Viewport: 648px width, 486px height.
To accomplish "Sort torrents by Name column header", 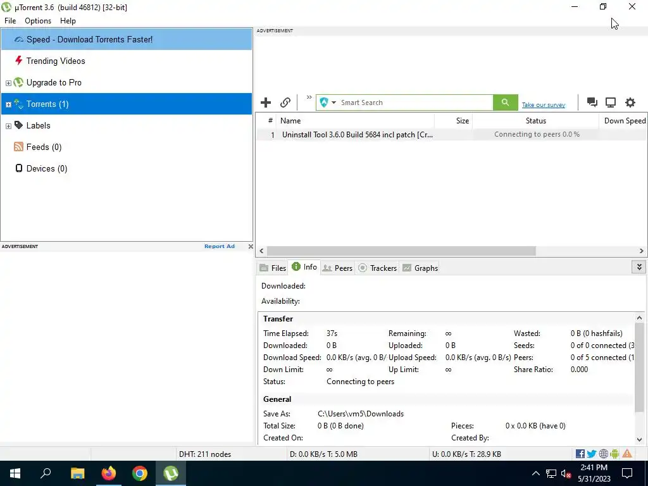I will 355,121.
